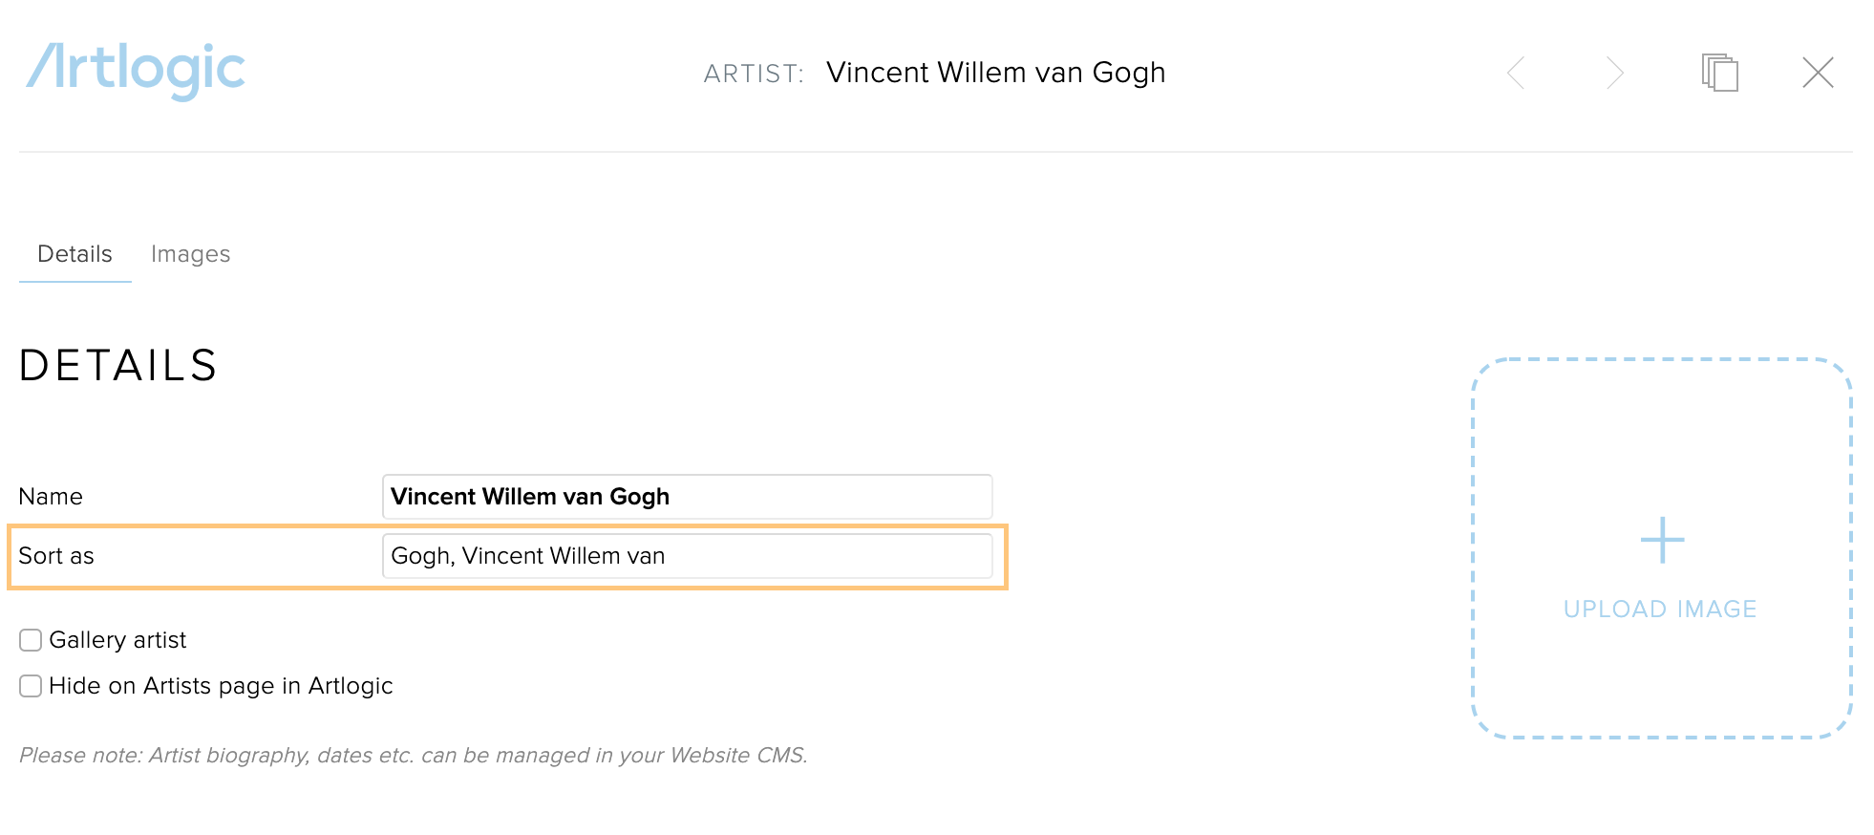
Task: Click the header title Vincent Willem van Gogh
Action: pyautogui.click(x=995, y=73)
